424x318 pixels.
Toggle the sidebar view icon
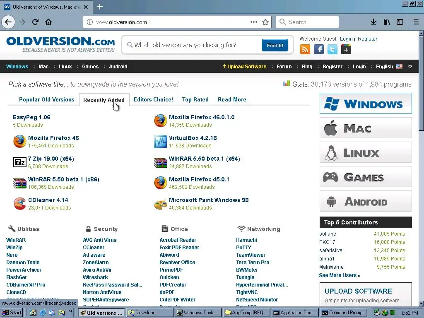click(400, 22)
